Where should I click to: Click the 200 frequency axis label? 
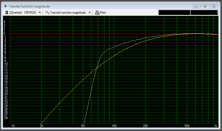point(145,126)
